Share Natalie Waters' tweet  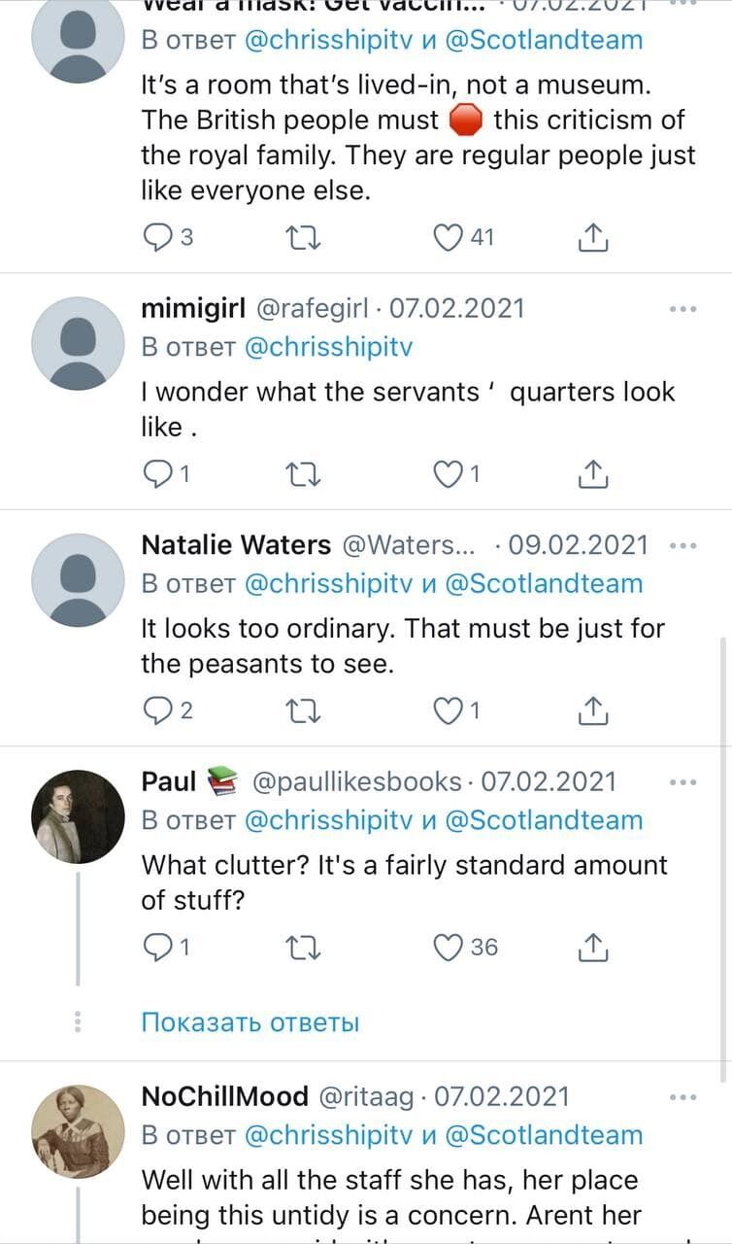pos(593,710)
